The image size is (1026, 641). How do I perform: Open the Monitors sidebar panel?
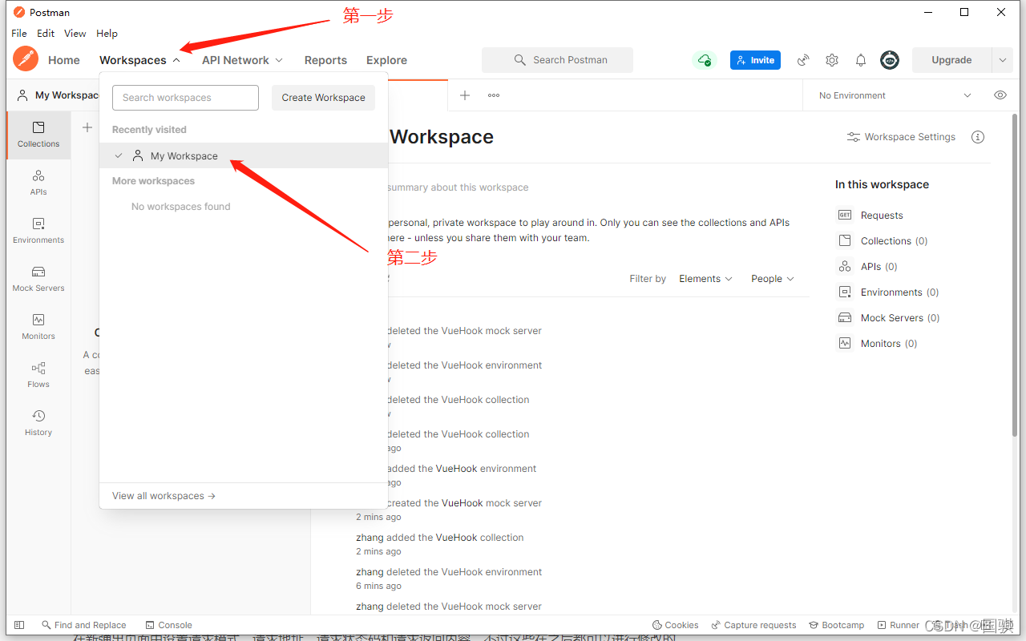(38, 327)
